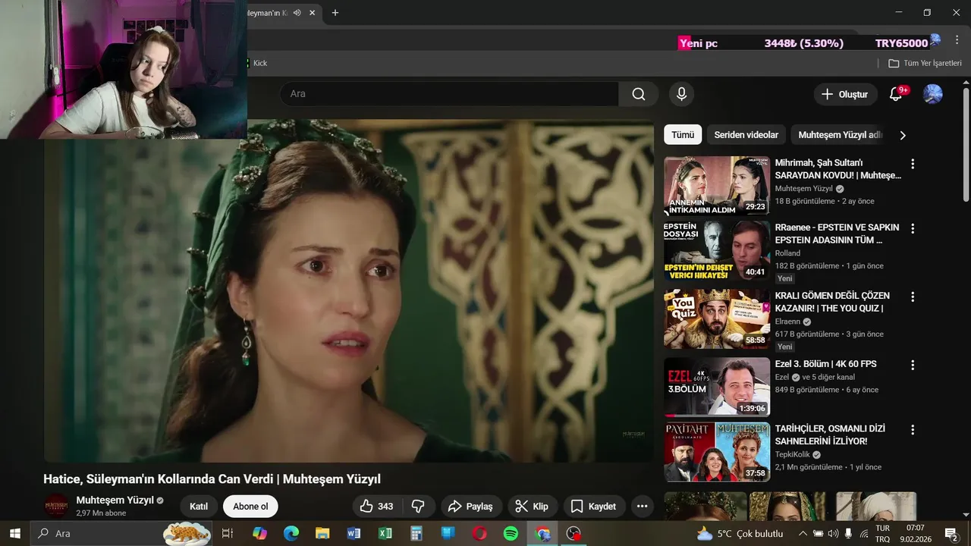Screen dimensions: 971x546
Task: Open the account avatar menu
Action: (932, 94)
